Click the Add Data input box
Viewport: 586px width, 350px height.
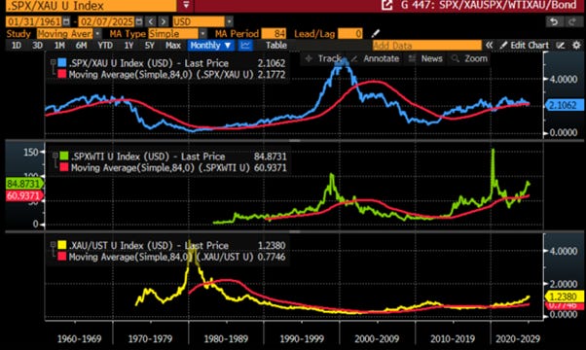click(x=427, y=45)
